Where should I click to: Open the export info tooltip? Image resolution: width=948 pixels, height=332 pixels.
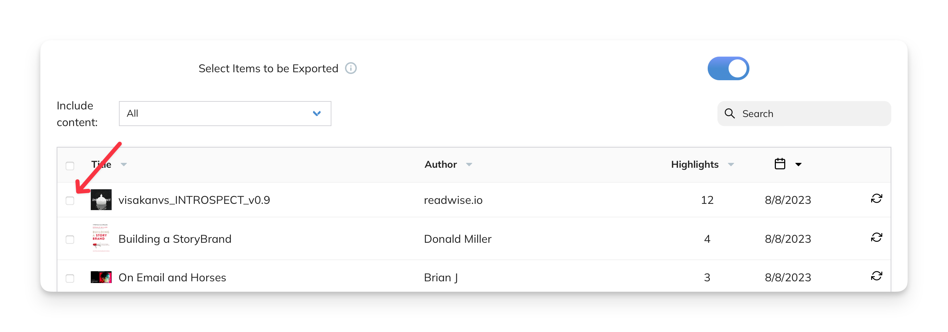tap(351, 68)
